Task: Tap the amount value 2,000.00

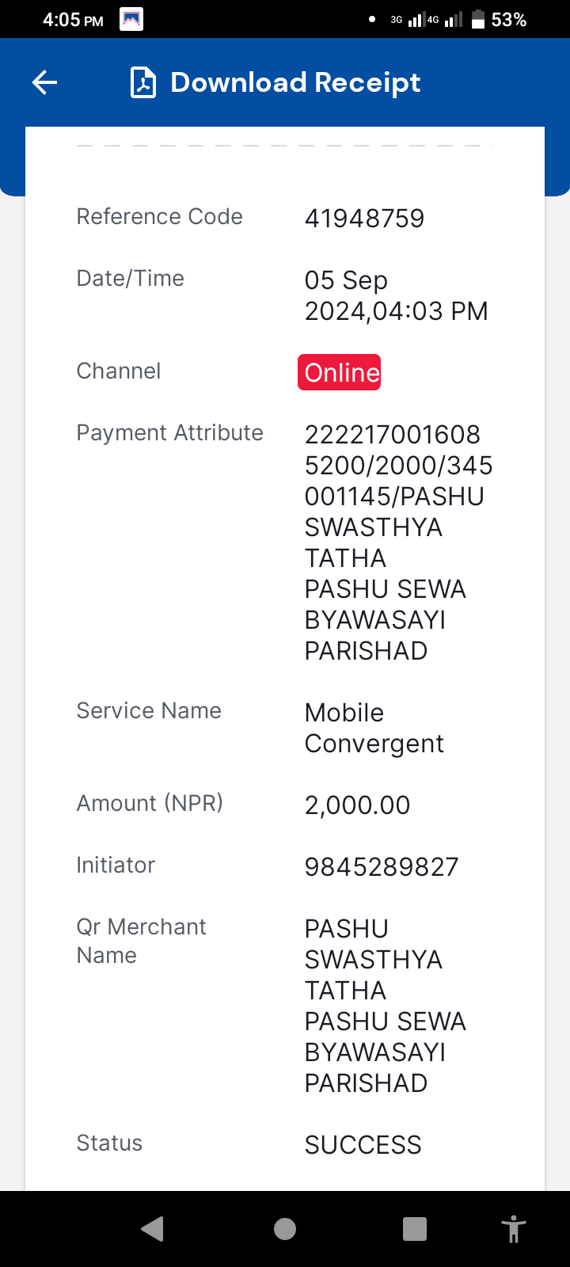Action: click(358, 805)
